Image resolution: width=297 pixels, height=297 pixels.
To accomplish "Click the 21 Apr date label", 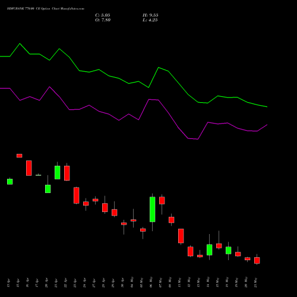I will click(x=56, y=283).
